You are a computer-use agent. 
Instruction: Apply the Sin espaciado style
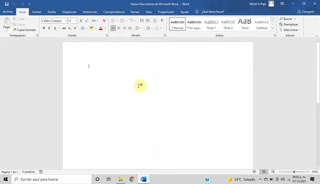click(x=194, y=24)
